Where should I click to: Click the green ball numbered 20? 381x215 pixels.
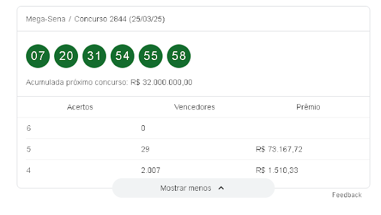pyautogui.click(x=66, y=56)
